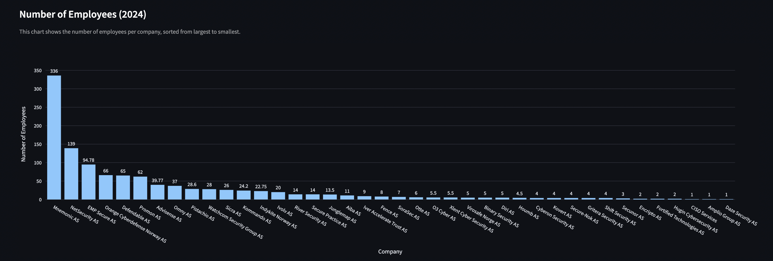773x261 pixels.
Task: Click the 'Kovert AS' axis label
Action: tap(562, 212)
